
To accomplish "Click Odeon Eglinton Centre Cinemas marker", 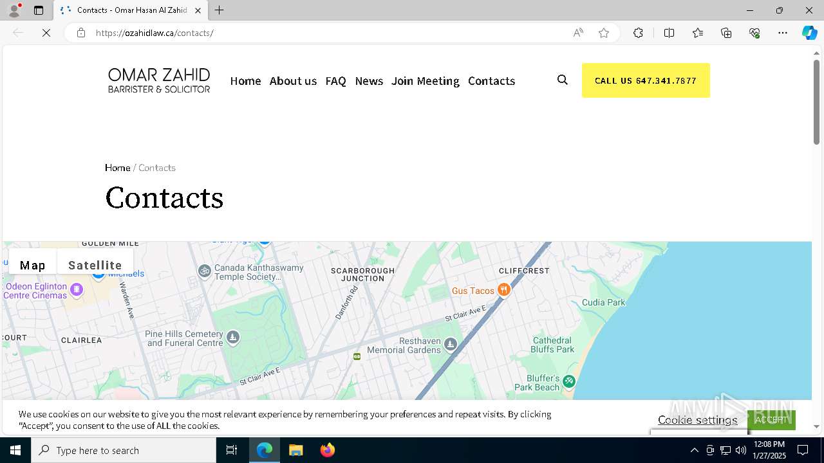I will (x=77, y=289).
